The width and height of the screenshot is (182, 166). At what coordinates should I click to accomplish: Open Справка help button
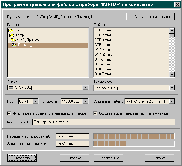74,158
